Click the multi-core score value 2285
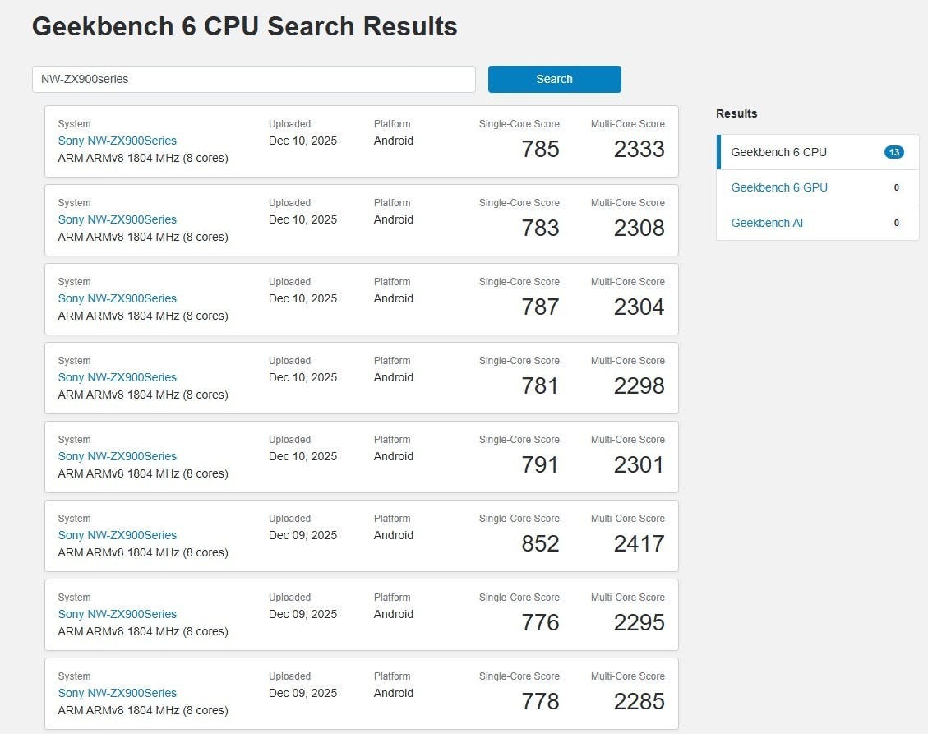The width and height of the screenshot is (928, 734). (x=639, y=701)
